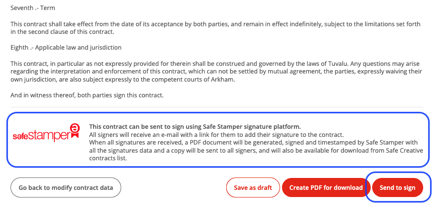Click the bold Safe Stamper platform sentence

[x=195, y=127]
